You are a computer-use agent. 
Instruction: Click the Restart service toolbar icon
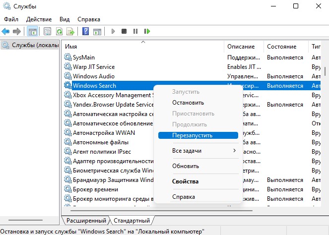[x=147, y=31]
